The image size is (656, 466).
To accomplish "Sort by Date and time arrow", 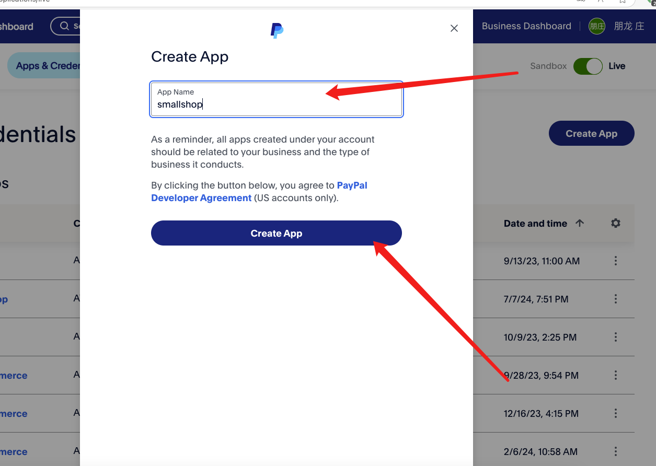I will [579, 223].
